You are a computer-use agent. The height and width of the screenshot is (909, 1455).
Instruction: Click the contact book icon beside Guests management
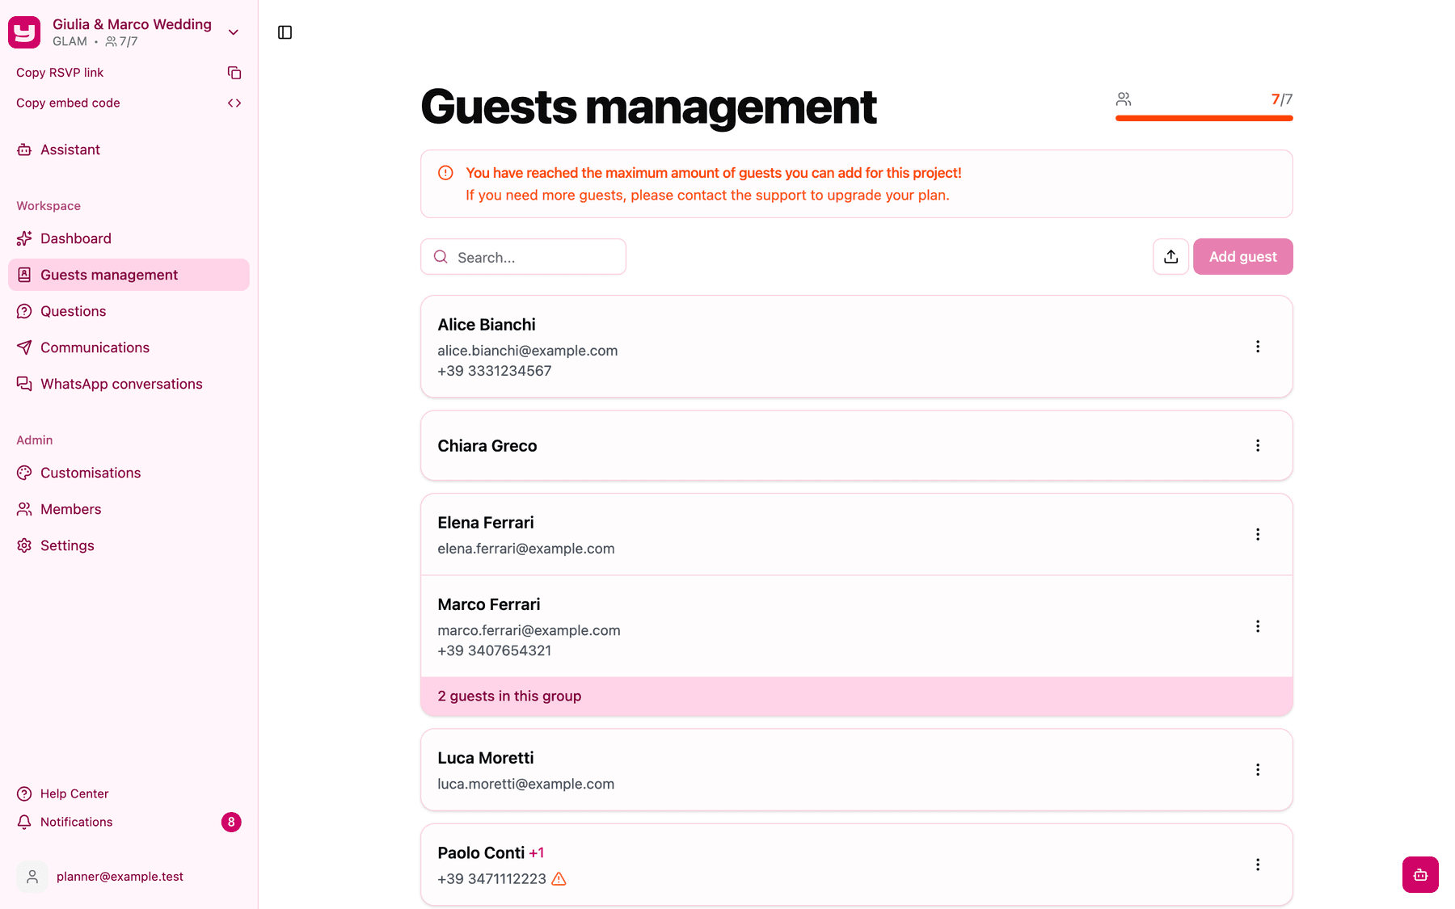24,275
